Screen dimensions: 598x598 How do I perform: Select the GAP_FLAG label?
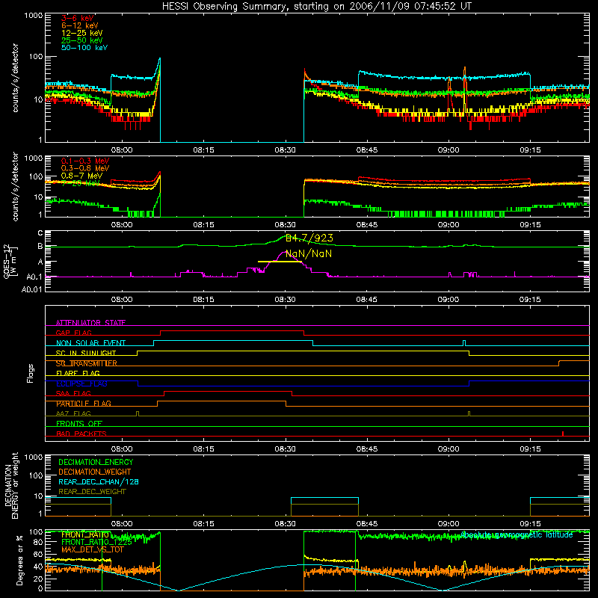[73, 333]
